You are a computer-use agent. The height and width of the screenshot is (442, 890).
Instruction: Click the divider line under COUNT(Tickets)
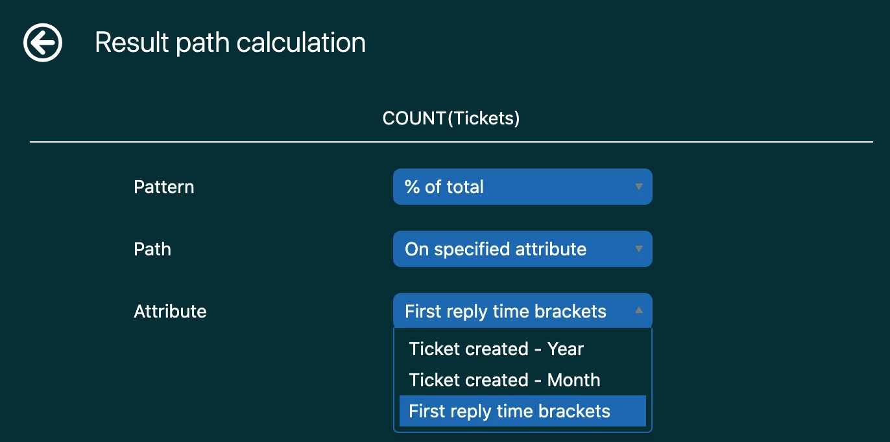(451, 141)
